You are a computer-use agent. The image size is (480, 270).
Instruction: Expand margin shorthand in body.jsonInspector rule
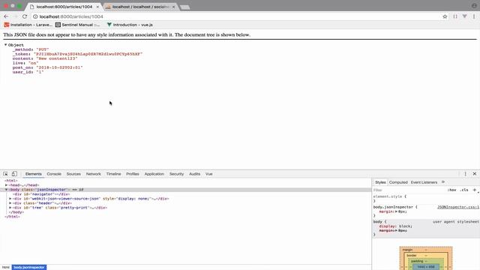[396, 211]
